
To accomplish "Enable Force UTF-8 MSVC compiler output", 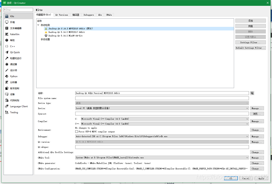I will [x=77, y=132].
